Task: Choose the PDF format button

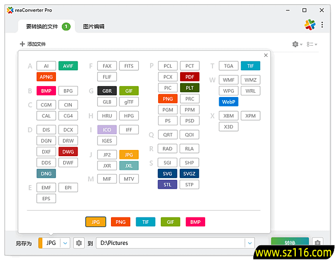Action: point(189,77)
